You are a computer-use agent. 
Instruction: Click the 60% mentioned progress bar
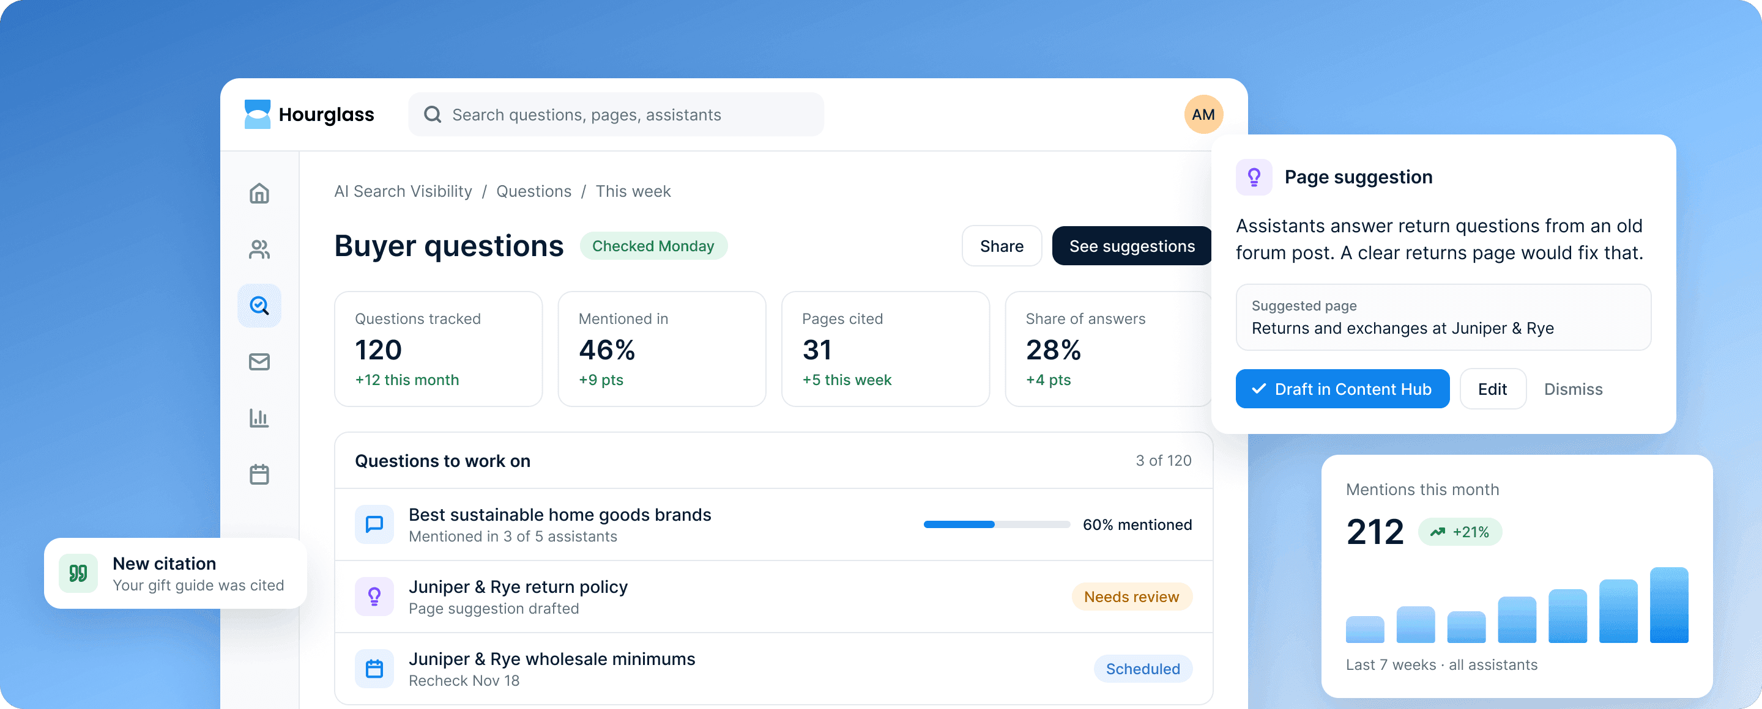click(997, 524)
